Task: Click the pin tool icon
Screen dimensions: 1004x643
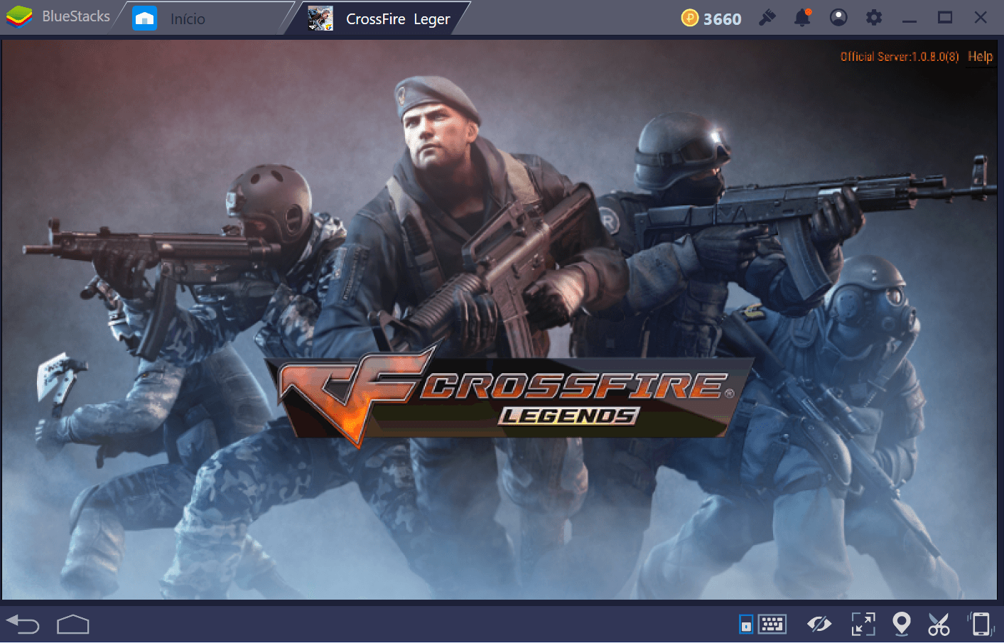Action: [x=767, y=18]
